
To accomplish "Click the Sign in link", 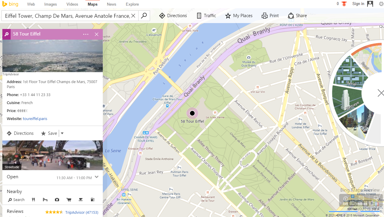I will [x=358, y=4].
